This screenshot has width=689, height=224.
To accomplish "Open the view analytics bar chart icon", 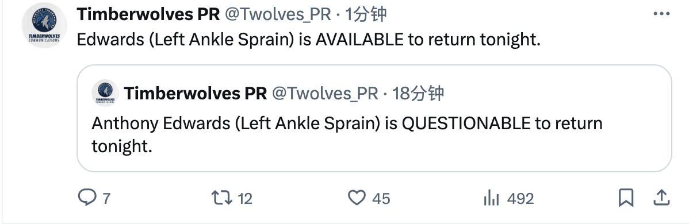I will click(x=491, y=199).
